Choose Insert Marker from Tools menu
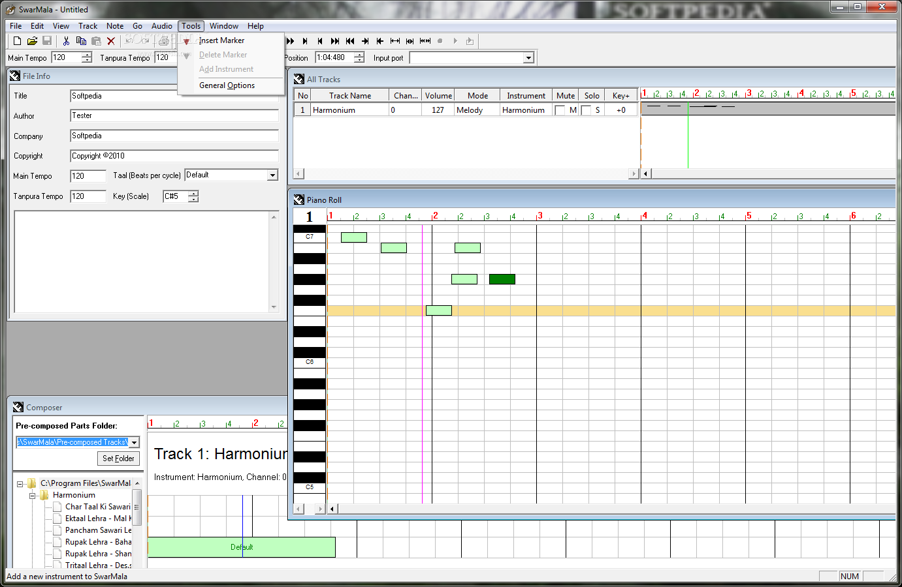The height and width of the screenshot is (587, 902). (x=221, y=40)
